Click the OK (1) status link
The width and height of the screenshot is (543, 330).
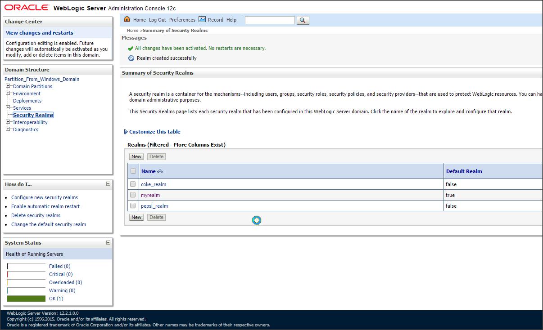(56, 299)
